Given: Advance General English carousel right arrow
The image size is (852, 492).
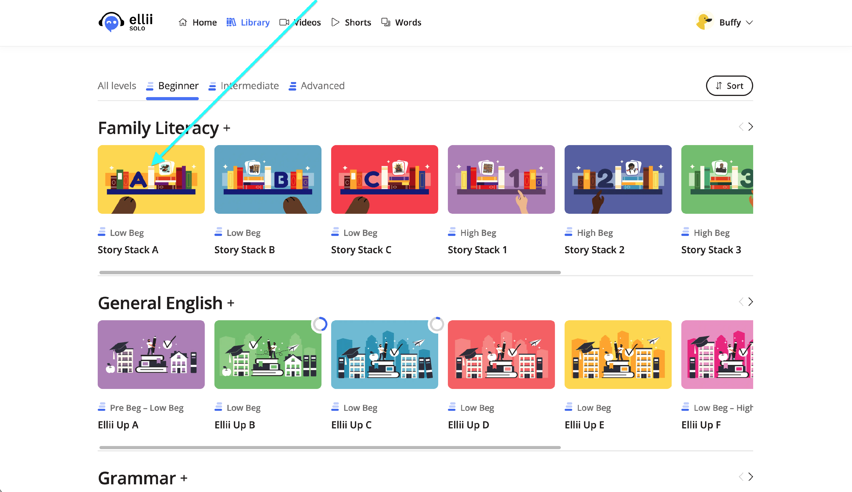Looking at the screenshot, I should [751, 302].
